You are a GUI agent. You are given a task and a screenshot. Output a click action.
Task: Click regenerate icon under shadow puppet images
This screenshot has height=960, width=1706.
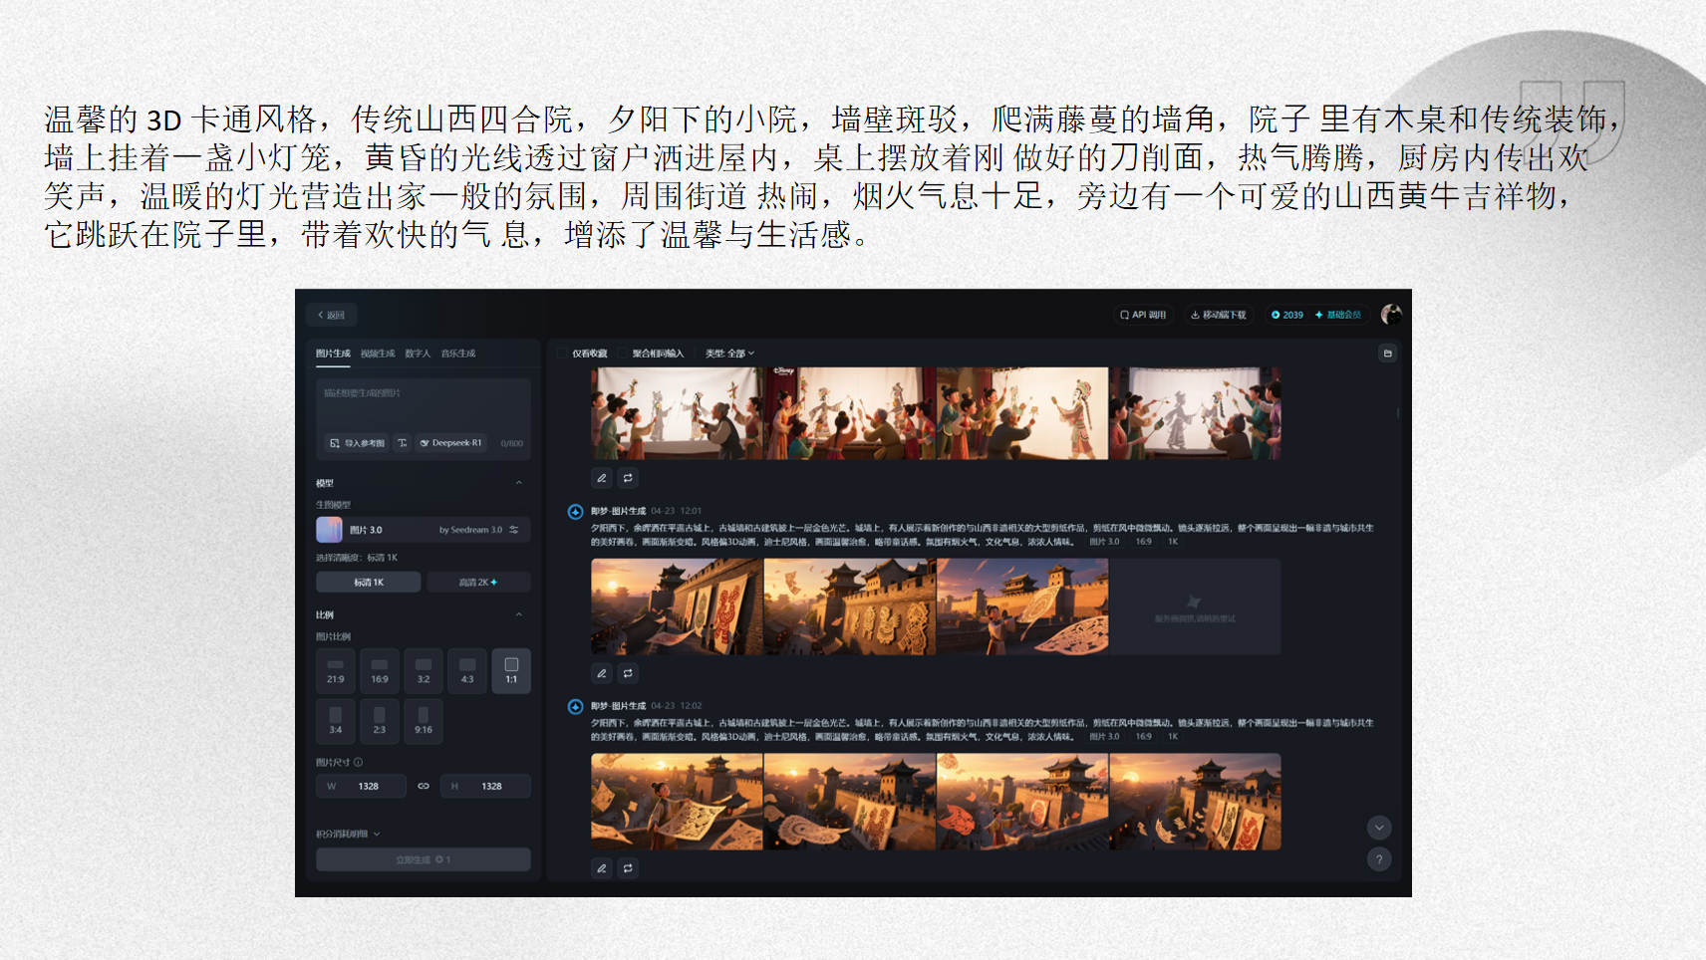point(628,478)
